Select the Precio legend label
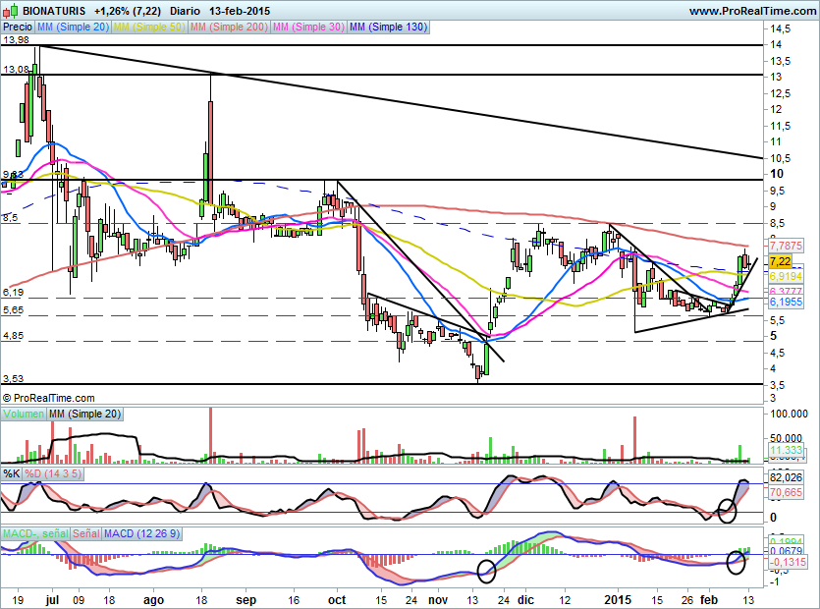This screenshot has height=609, width=820. [18, 28]
